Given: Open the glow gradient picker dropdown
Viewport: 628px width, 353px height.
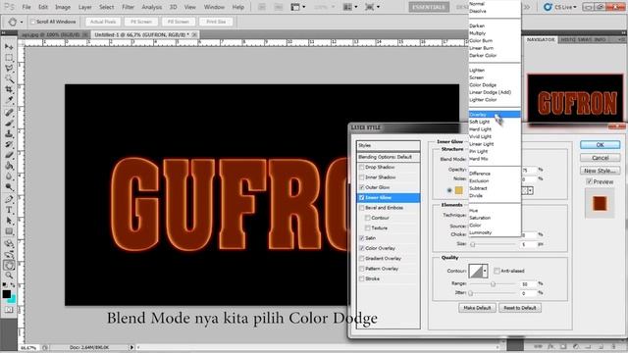Looking at the screenshot, I should coord(530,191).
